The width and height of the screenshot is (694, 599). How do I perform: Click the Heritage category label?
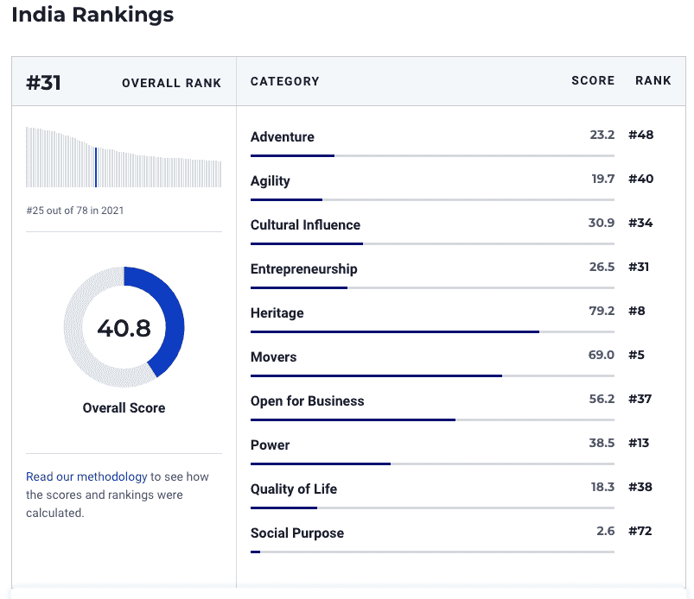[x=277, y=312]
